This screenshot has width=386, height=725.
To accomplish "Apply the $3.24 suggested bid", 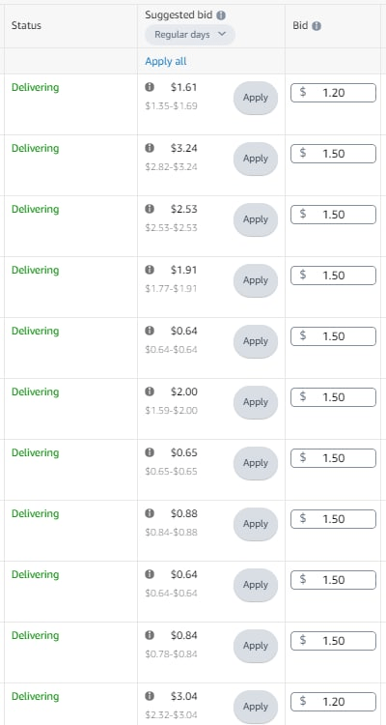I will (x=256, y=159).
